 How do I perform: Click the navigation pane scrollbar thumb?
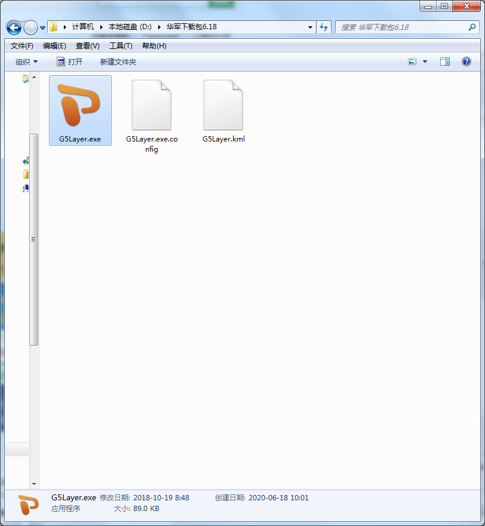click(x=33, y=239)
